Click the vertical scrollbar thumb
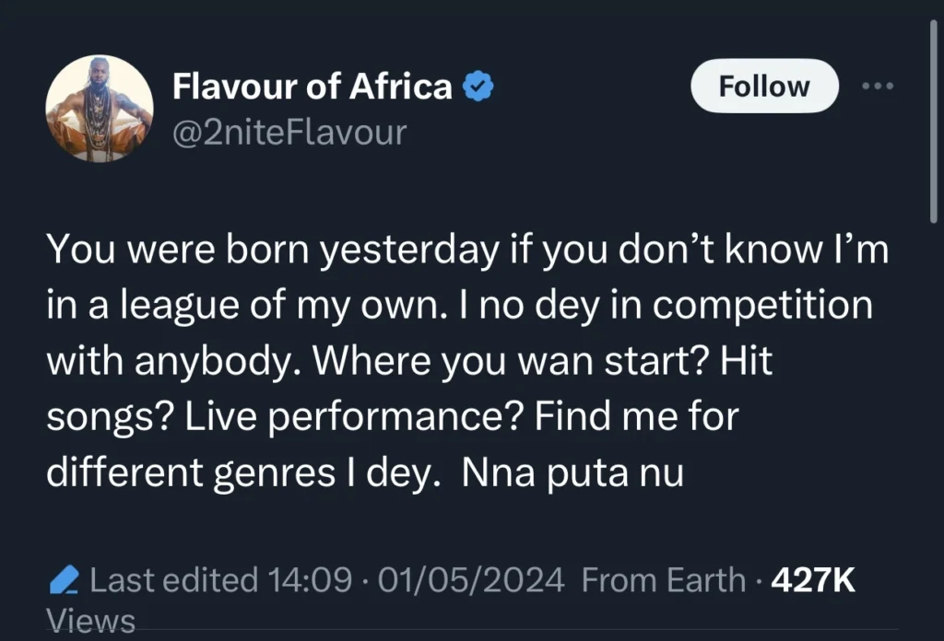 [x=934, y=120]
